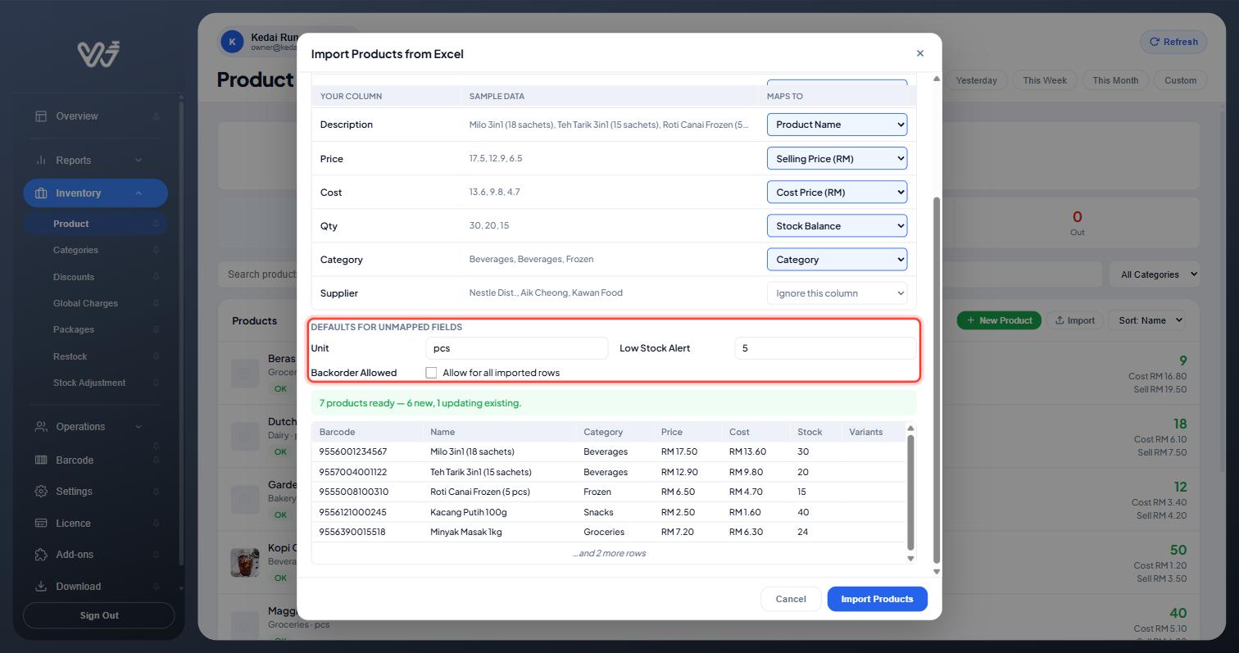
Task: Click the Barcode icon in sidebar
Action: pos(41,460)
